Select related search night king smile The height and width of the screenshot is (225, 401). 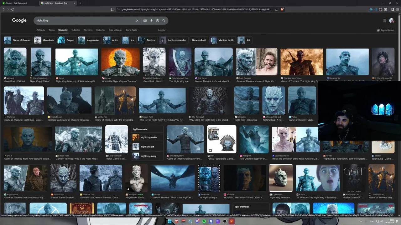148,137
